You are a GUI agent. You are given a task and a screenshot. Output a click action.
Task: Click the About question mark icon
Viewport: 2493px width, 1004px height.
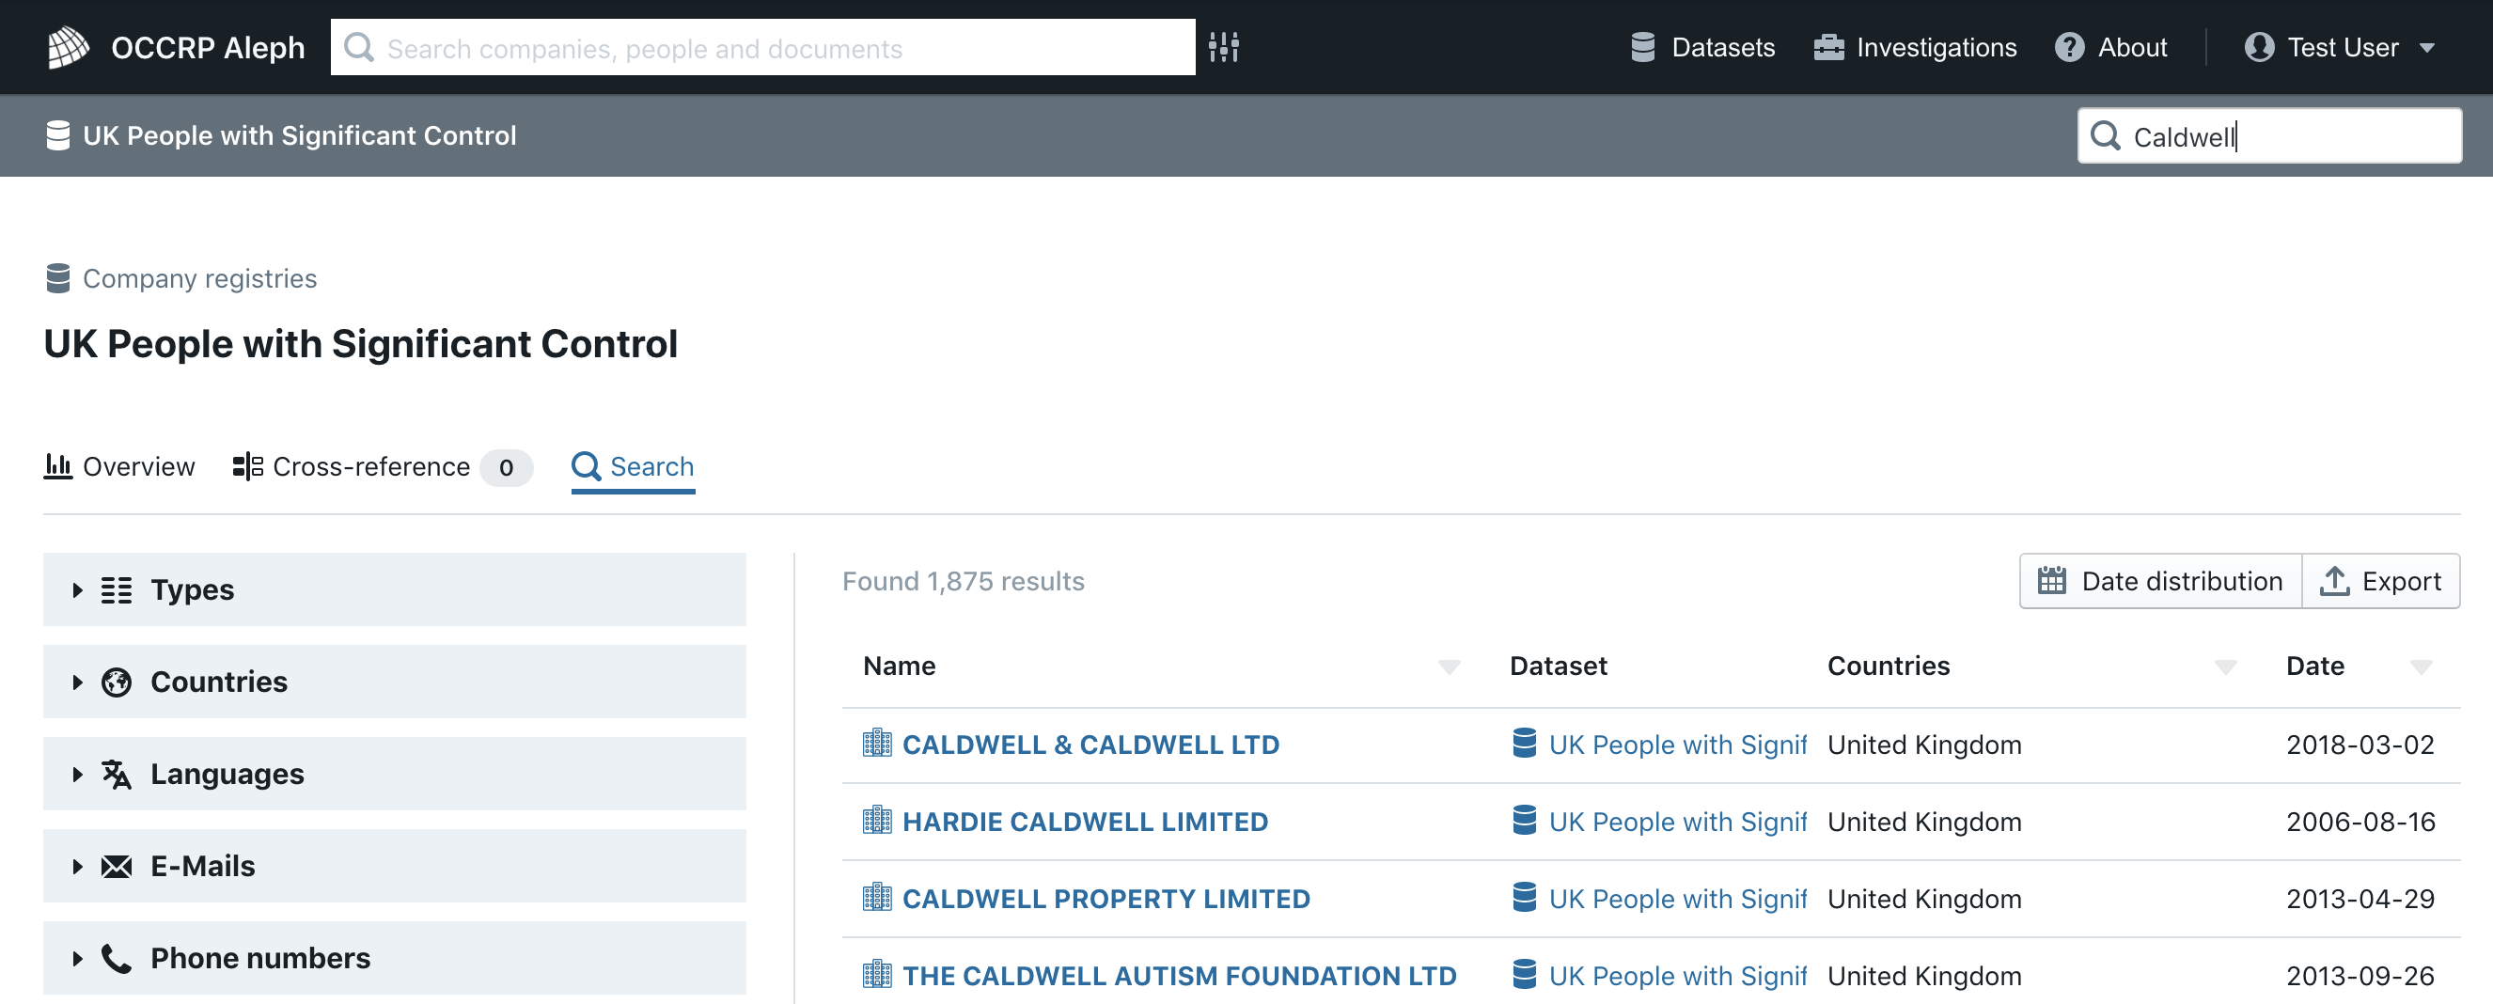click(x=2069, y=46)
